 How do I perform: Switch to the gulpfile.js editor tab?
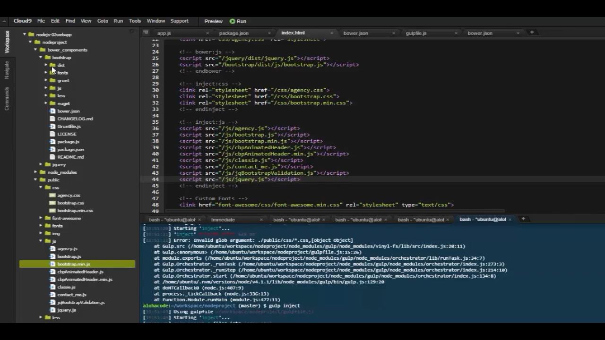[x=416, y=33]
